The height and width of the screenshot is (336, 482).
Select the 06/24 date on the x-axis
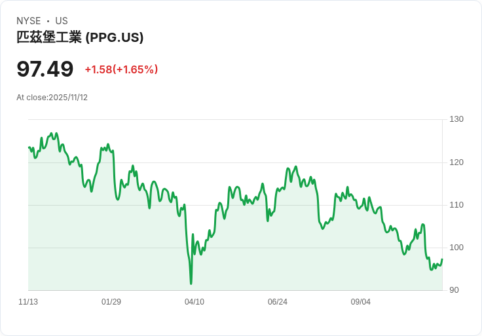(x=278, y=302)
